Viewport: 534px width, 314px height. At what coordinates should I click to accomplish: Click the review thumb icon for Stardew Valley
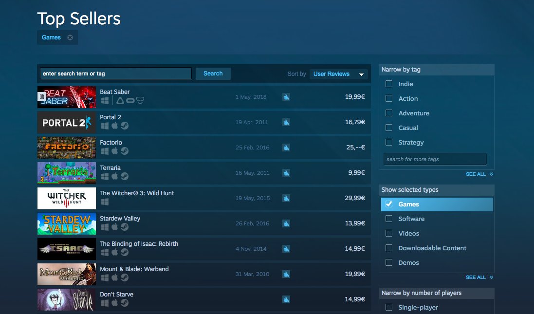pyautogui.click(x=286, y=223)
